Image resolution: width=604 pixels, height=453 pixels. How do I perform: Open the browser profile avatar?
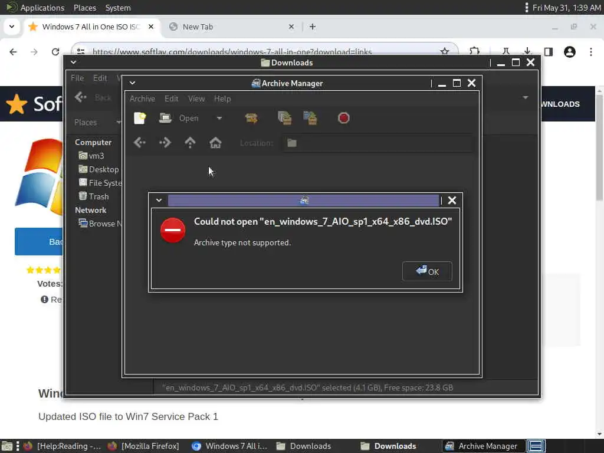pos(570,52)
